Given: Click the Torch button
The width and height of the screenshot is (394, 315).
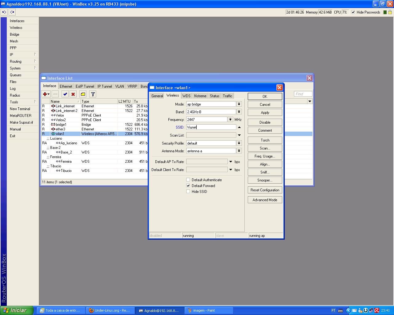Looking at the screenshot, I should [265, 140].
